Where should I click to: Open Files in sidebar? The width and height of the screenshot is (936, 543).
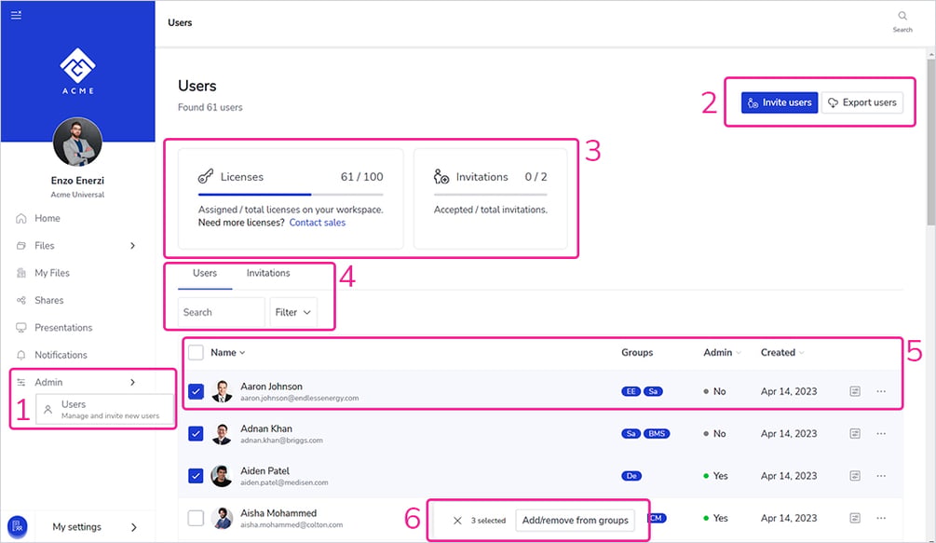44,246
